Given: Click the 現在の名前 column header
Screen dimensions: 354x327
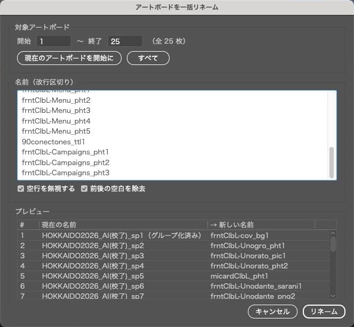Looking at the screenshot, I should pos(123,225).
